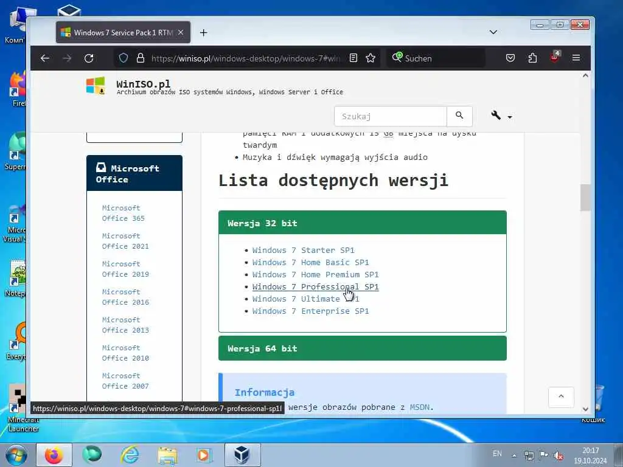Image resolution: width=623 pixels, height=467 pixels.
Task: Submit search with magnifier button
Action: (459, 116)
